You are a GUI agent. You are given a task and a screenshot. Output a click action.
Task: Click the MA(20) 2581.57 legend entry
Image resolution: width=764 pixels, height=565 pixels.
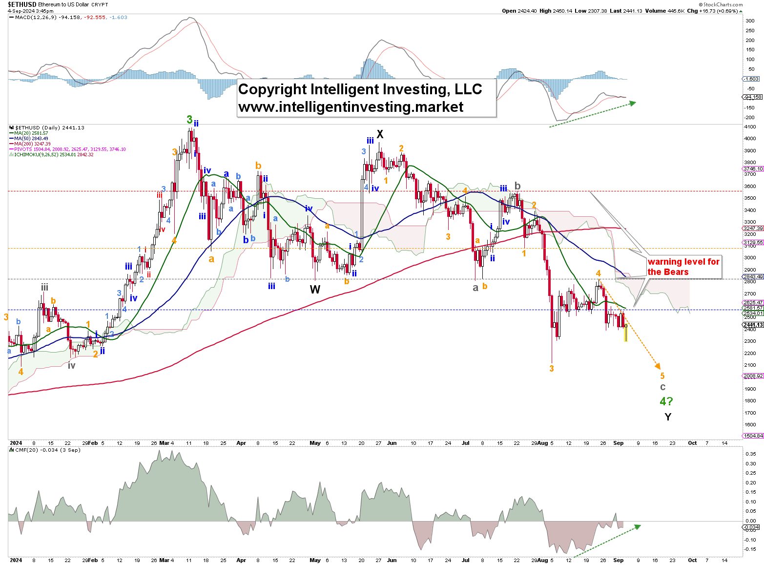click(x=31, y=133)
